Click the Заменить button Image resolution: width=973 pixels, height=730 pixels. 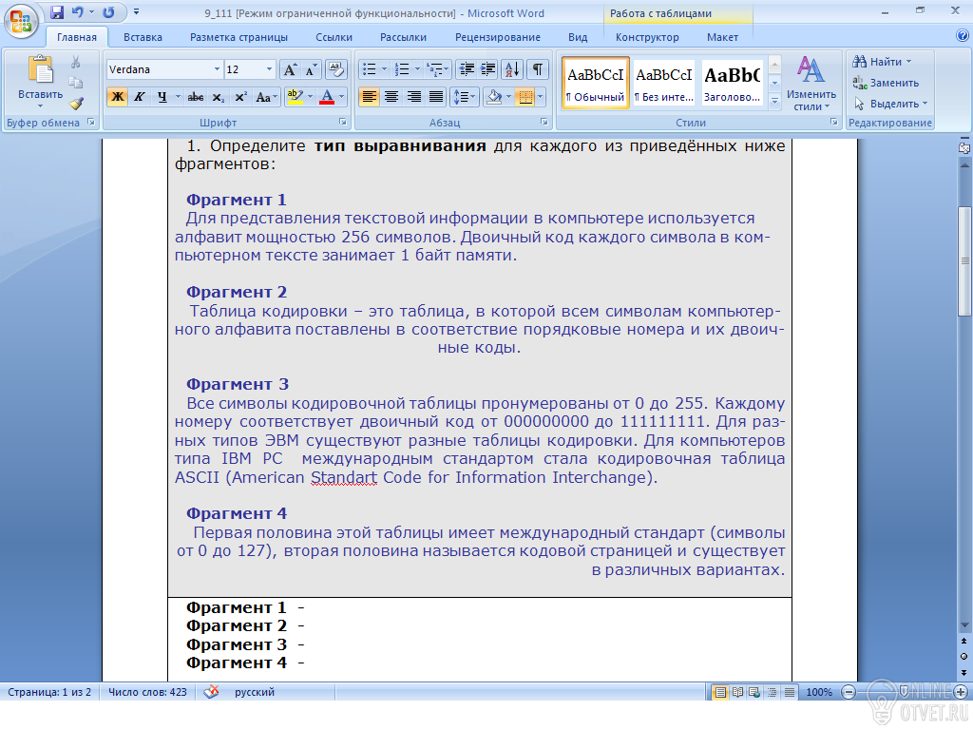888,83
